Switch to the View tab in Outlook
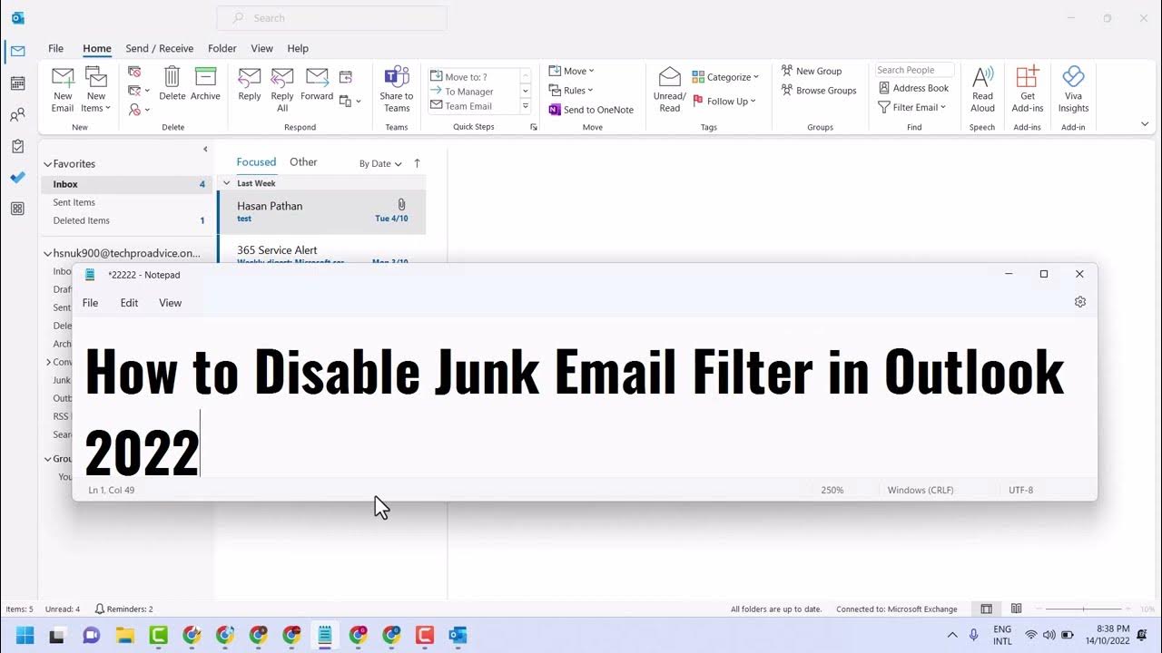The height and width of the screenshot is (653, 1162). click(261, 48)
